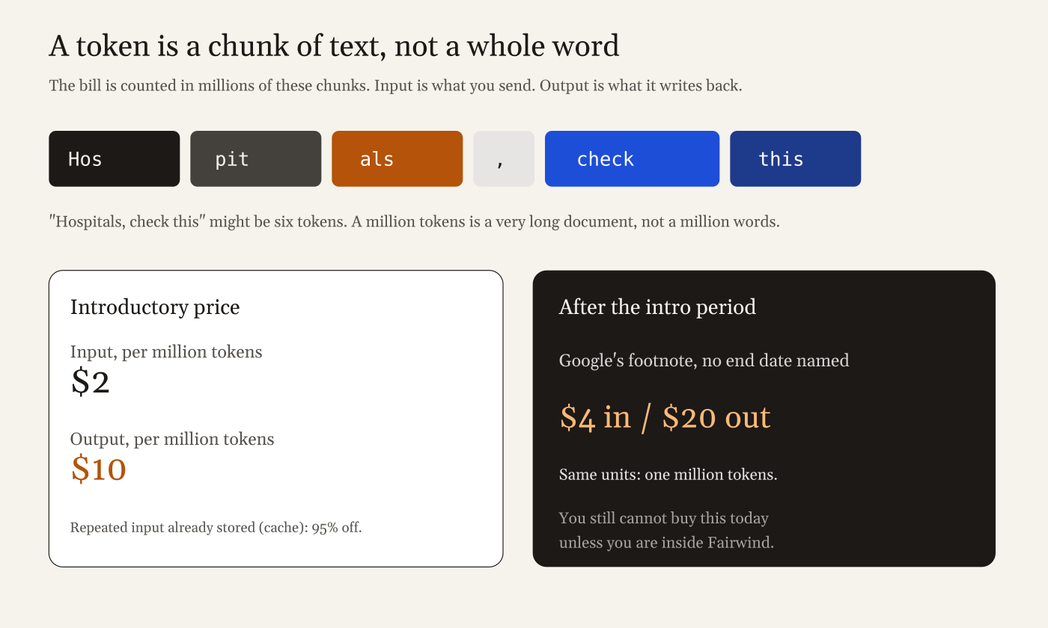Click the Fairwind availability note

[666, 530]
